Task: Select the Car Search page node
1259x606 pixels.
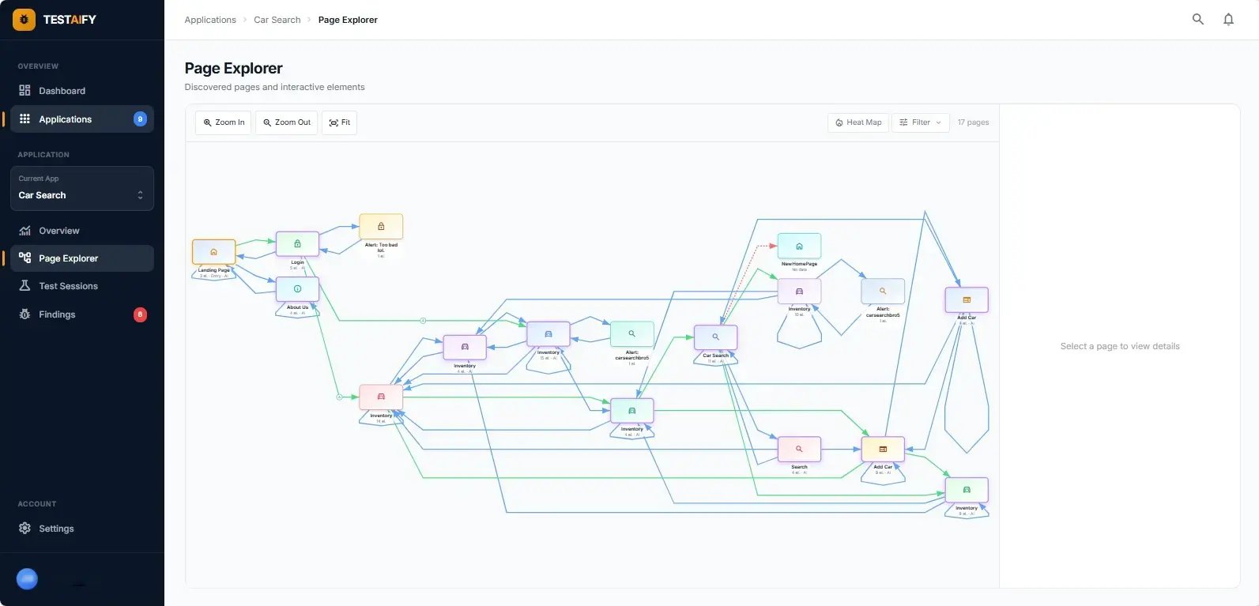Action: pos(716,337)
